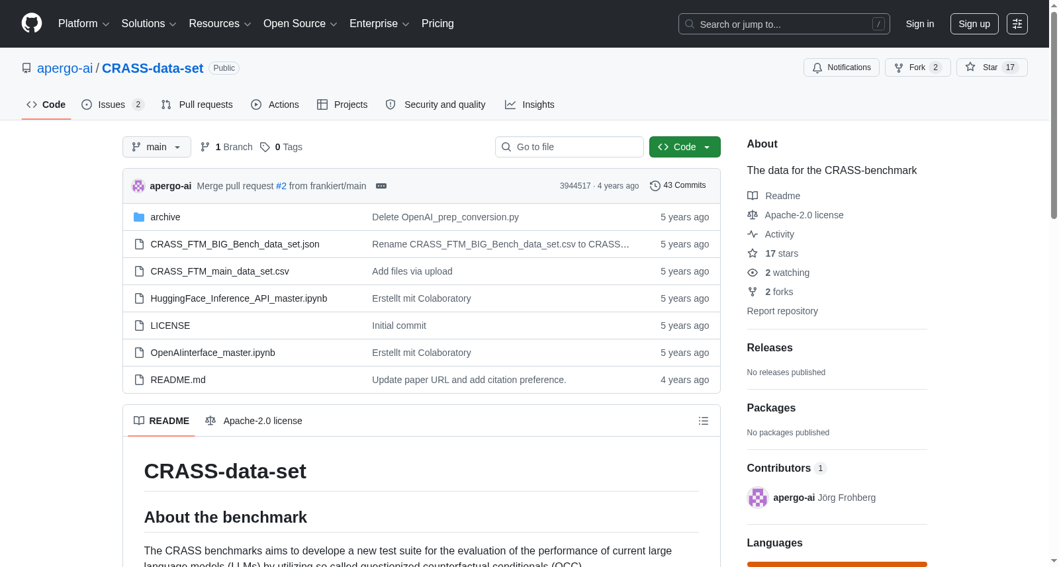
Task: Expand the Platform menu
Action: (x=84, y=24)
